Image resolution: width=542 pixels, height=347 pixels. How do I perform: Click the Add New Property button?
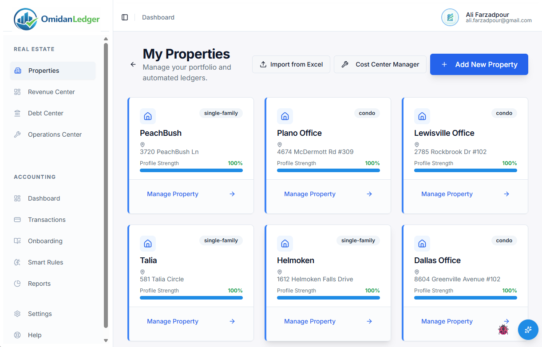[x=479, y=64]
